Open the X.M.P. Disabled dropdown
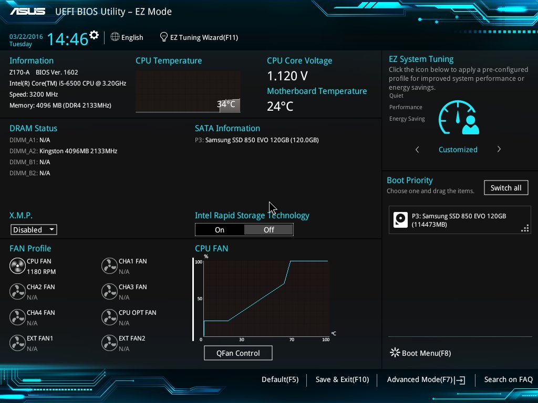 pyautogui.click(x=34, y=230)
